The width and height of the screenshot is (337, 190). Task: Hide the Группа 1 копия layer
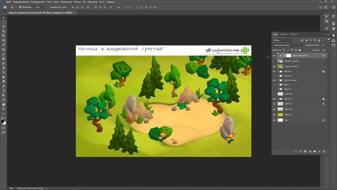(274, 66)
